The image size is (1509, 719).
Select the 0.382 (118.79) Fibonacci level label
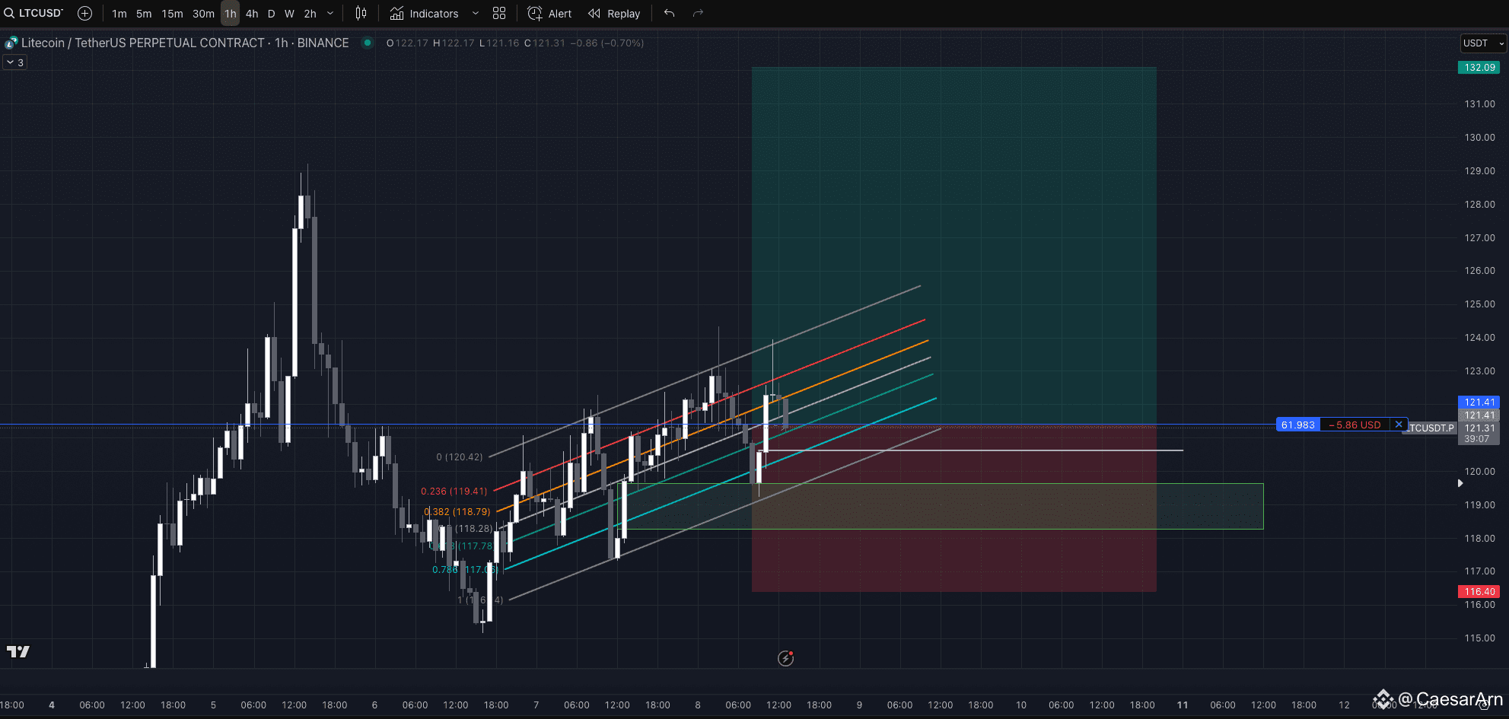pos(457,512)
